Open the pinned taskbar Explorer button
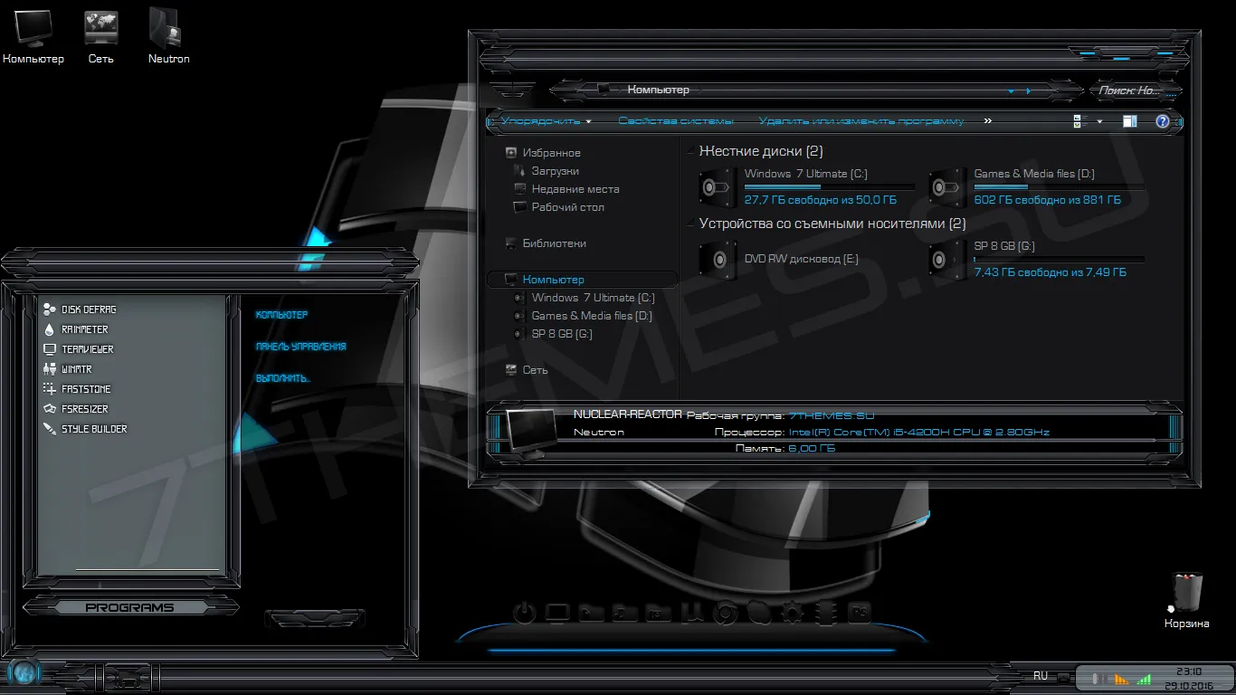The width and height of the screenshot is (1236, 695). (x=127, y=677)
